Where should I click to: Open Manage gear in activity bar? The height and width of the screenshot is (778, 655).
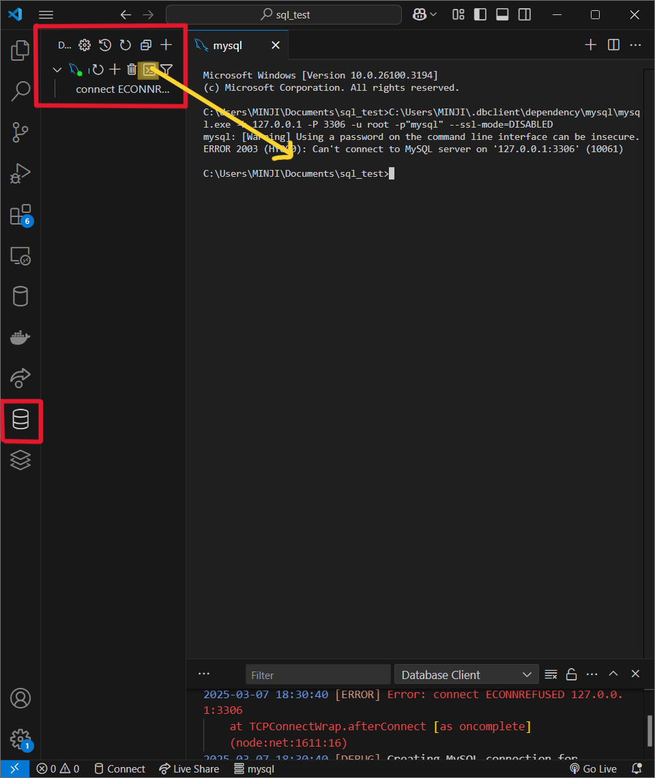click(21, 739)
